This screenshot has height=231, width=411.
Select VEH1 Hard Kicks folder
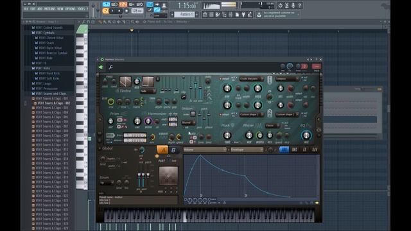49,73
